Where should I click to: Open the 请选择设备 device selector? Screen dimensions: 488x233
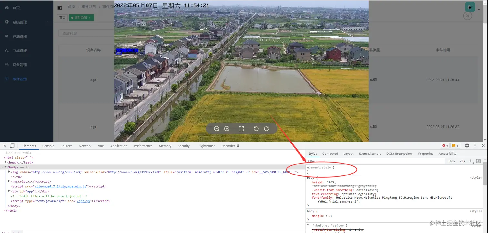[x=86, y=33]
